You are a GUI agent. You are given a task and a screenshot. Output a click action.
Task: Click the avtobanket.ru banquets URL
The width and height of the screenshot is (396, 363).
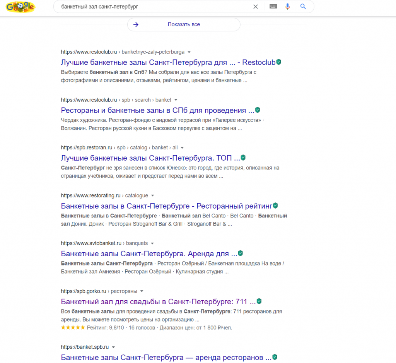tap(104, 243)
